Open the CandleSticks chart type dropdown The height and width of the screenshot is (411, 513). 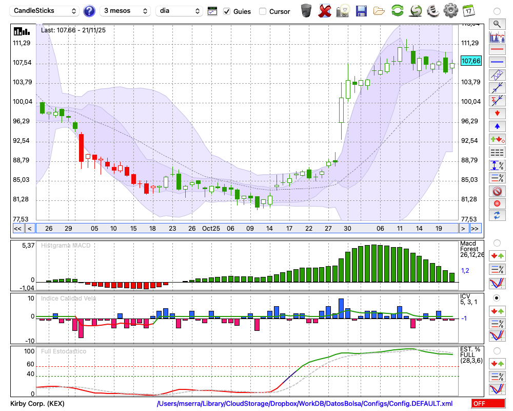tap(45, 11)
